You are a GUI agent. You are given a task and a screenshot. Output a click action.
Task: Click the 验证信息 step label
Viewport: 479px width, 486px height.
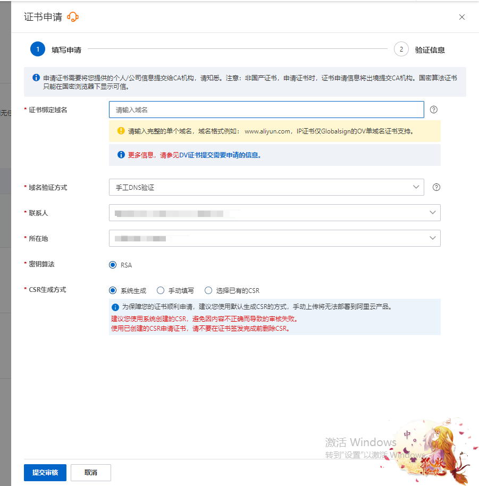[430, 50]
